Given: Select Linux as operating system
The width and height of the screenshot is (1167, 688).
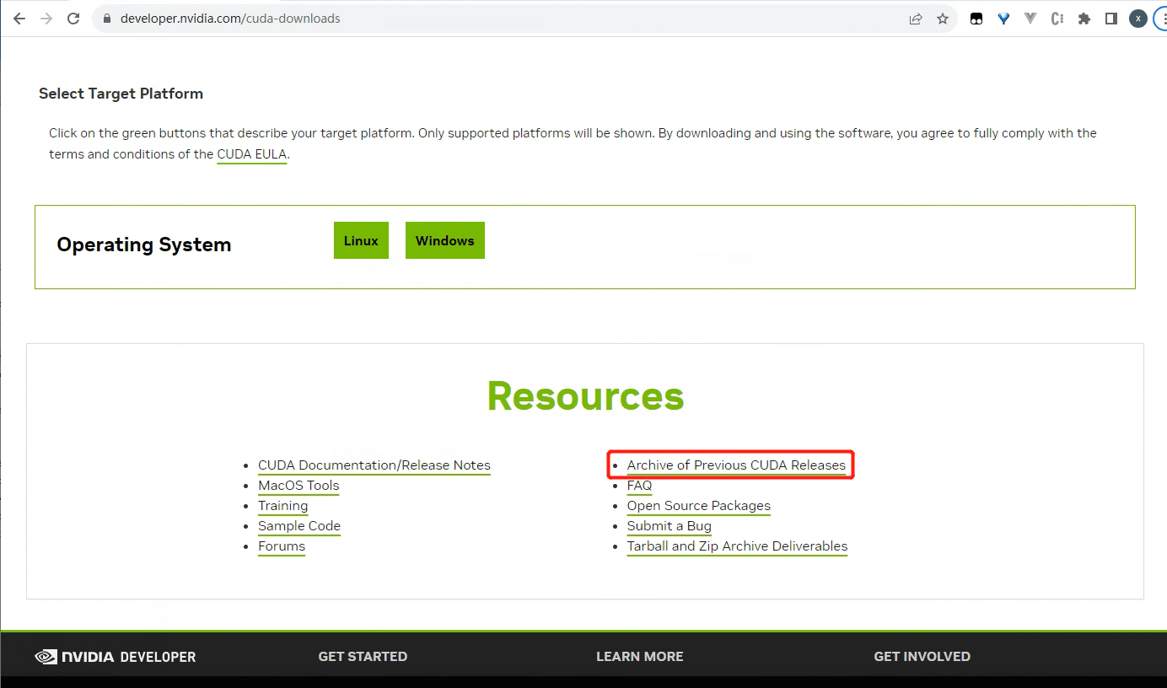Looking at the screenshot, I should pos(361,240).
